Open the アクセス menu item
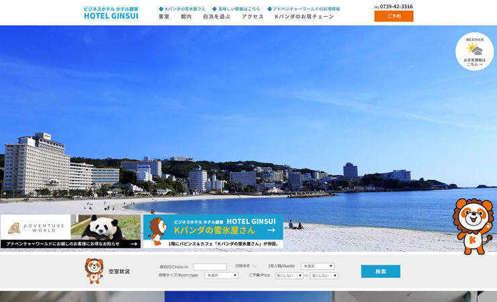The width and height of the screenshot is (497, 302). coord(253,17)
